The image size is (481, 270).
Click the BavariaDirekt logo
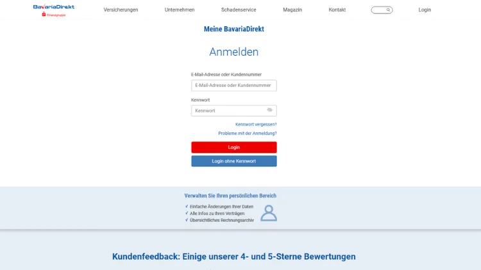(54, 10)
